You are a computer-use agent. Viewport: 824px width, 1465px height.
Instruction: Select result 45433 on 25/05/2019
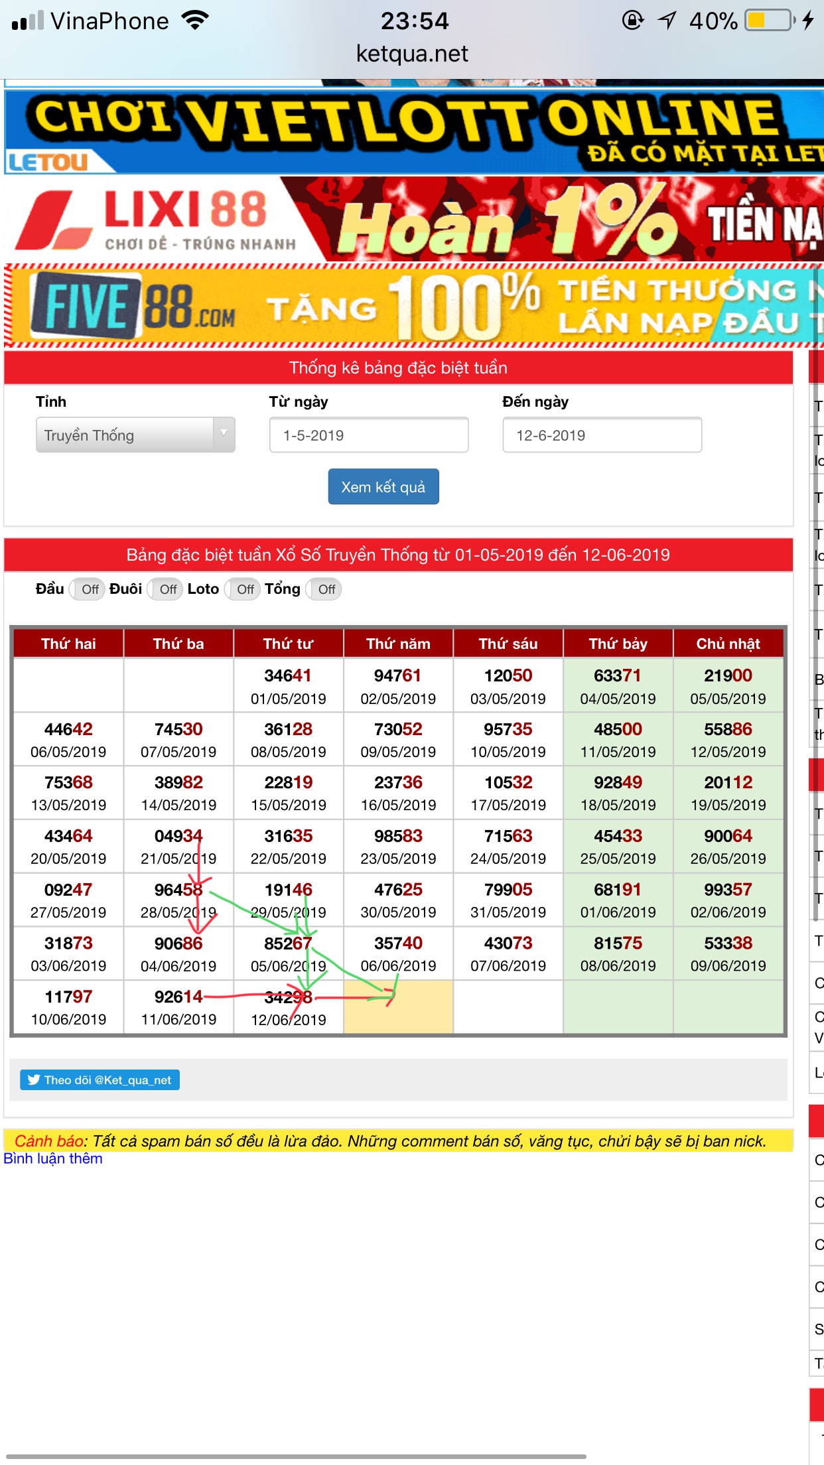(618, 847)
